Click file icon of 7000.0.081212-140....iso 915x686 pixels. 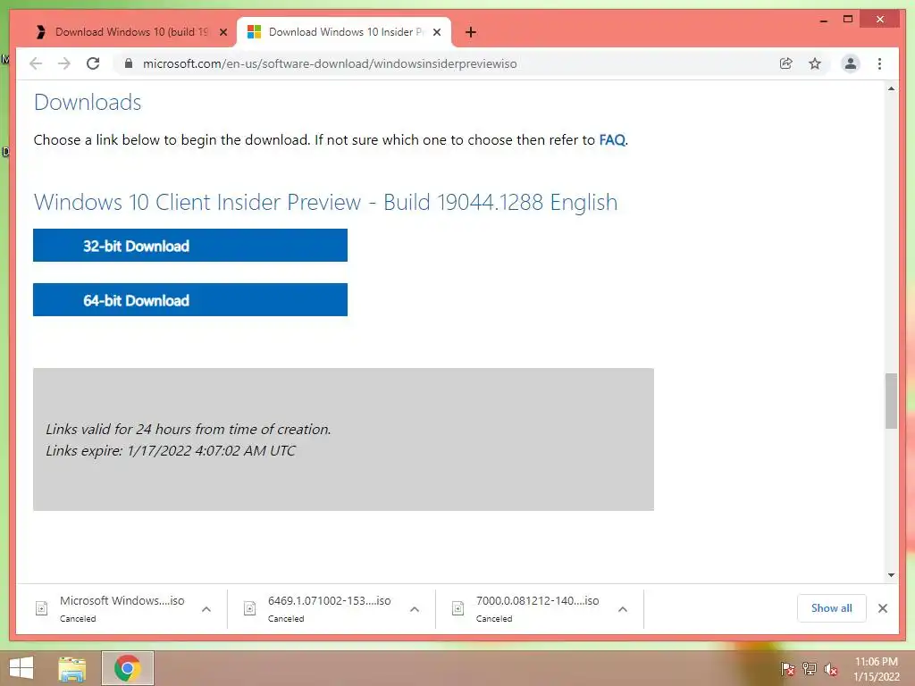458,608
